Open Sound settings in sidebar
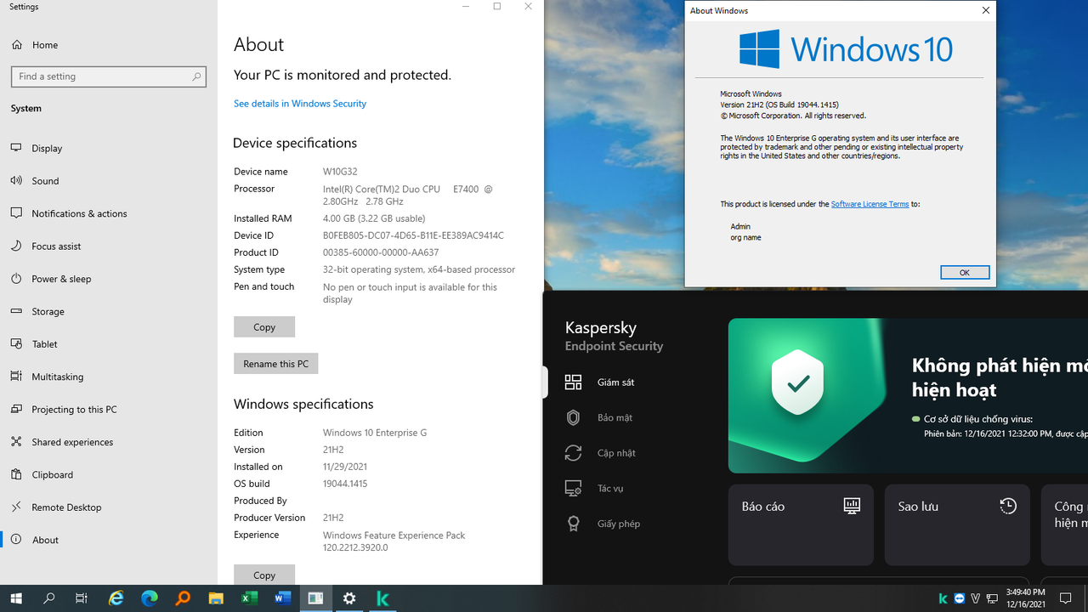1088x612 pixels. tap(109, 180)
